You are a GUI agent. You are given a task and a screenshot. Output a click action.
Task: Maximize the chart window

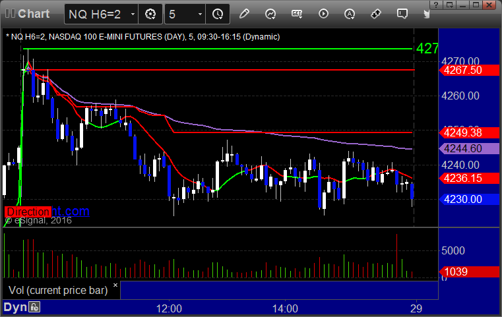(x=476, y=5)
